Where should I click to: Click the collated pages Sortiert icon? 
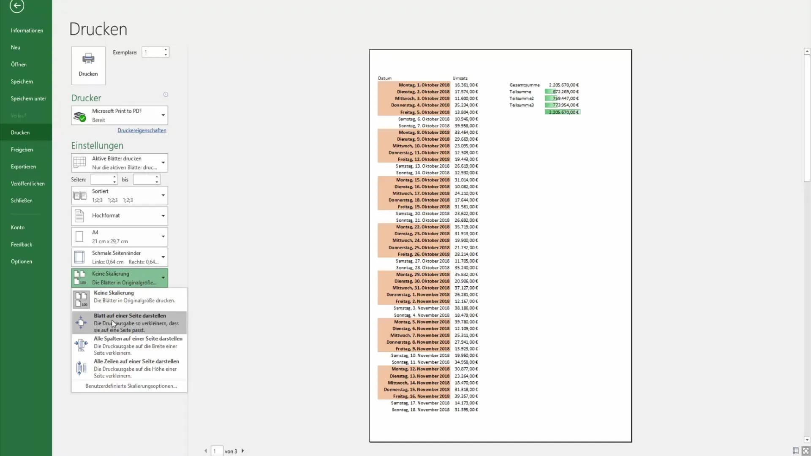pos(79,195)
